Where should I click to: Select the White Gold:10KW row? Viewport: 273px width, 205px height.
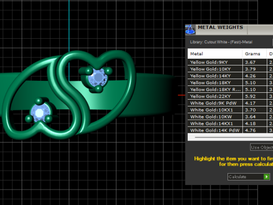pos(230,117)
